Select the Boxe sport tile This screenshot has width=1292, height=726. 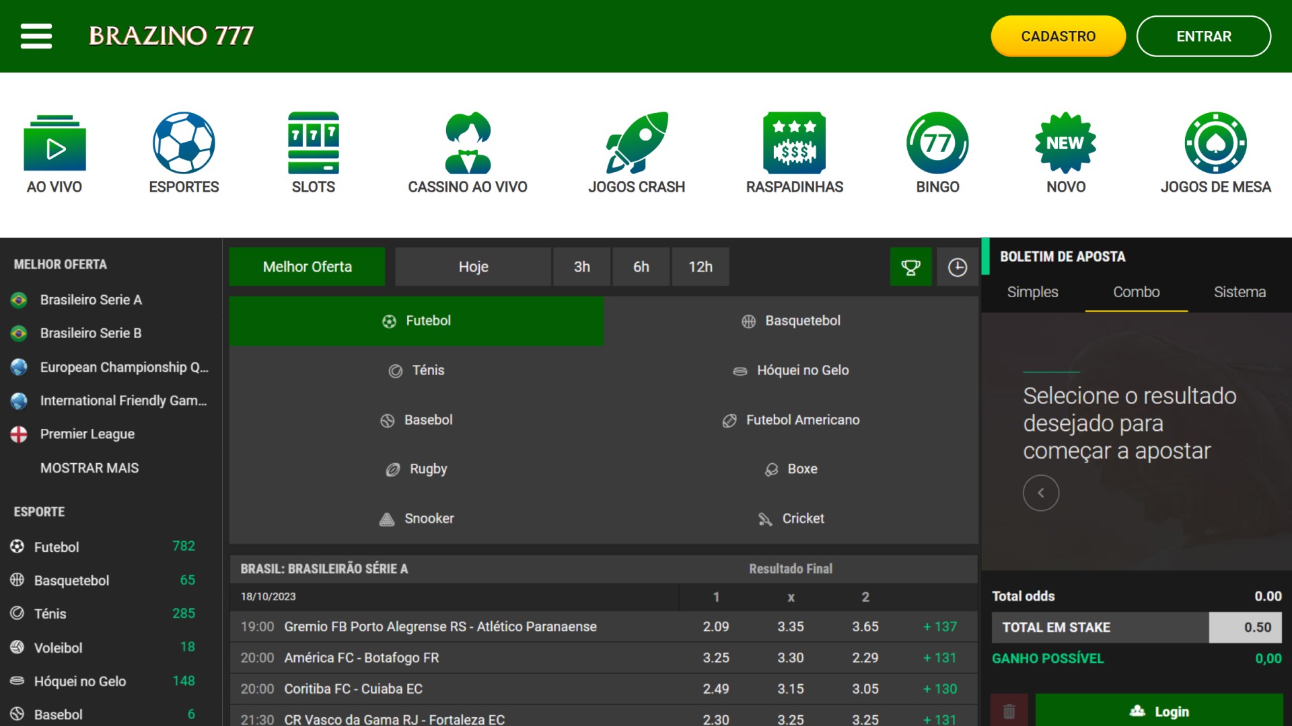tap(791, 469)
